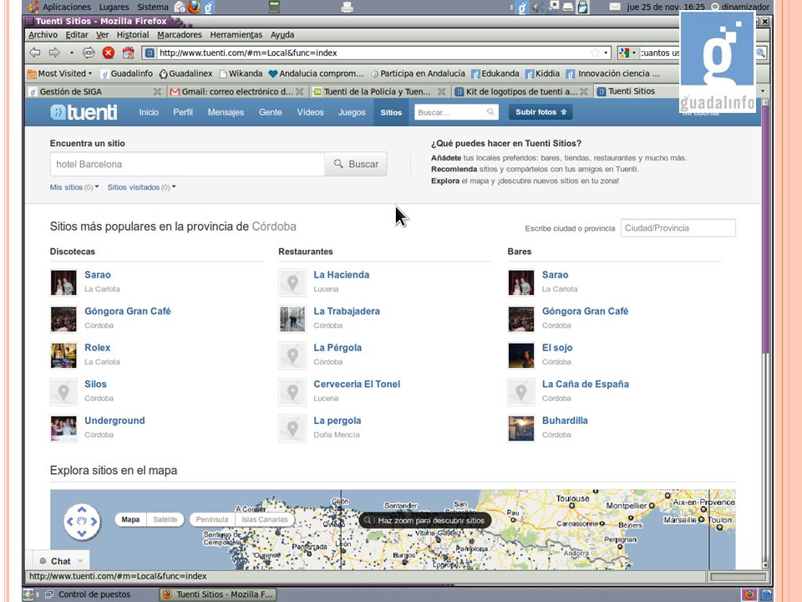Open the Herramientas menu
This screenshot has height=602, width=802.
pyautogui.click(x=236, y=35)
